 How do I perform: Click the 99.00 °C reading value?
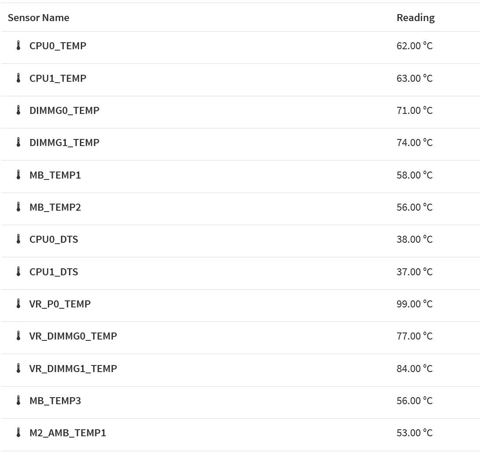(414, 304)
